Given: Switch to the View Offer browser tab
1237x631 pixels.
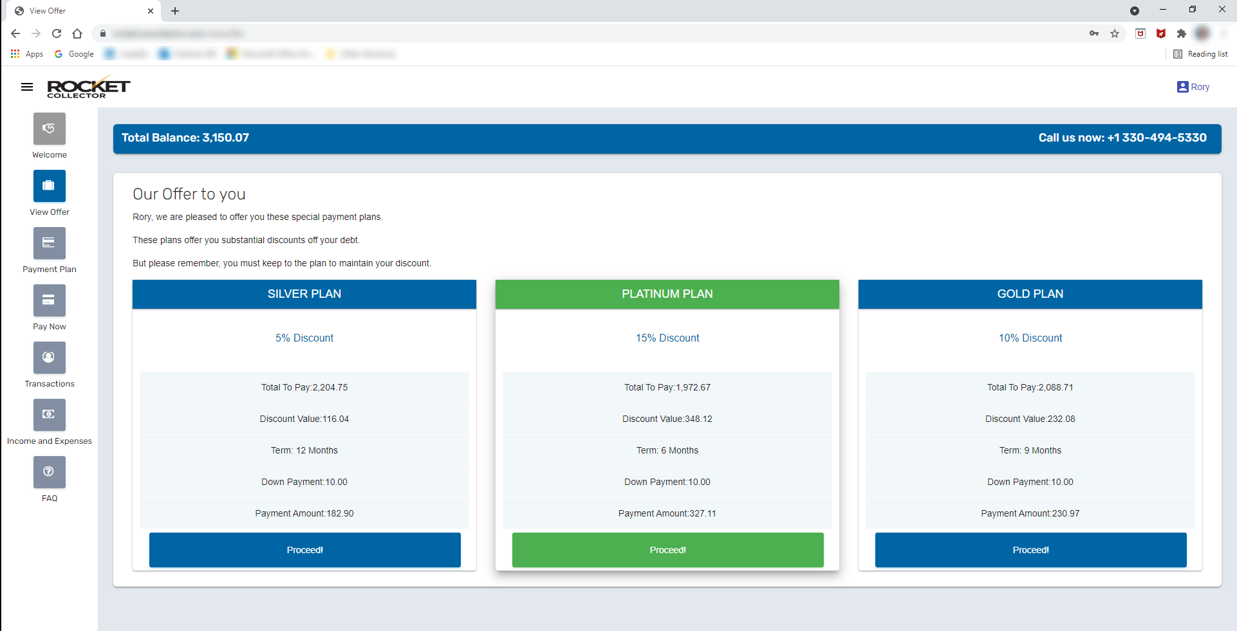Looking at the screenshot, I should (71, 11).
